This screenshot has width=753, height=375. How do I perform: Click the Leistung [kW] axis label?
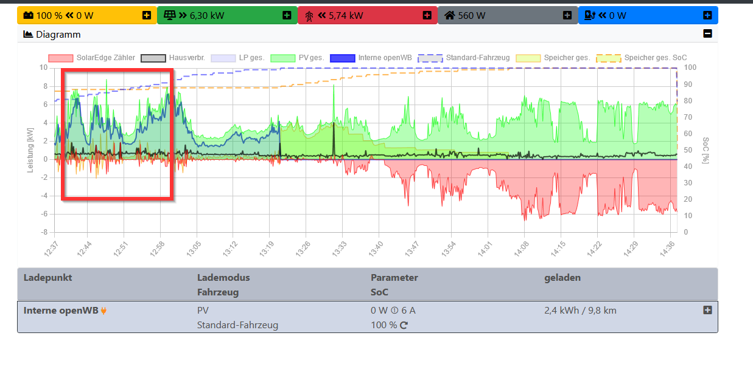30,150
